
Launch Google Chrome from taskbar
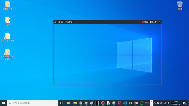pyautogui.click(x=81, y=103)
